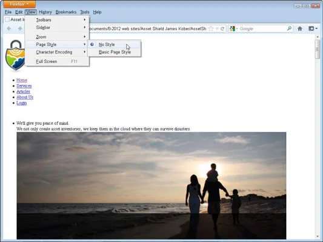Click the back navigation arrow
323x242 pixels.
(8, 28)
